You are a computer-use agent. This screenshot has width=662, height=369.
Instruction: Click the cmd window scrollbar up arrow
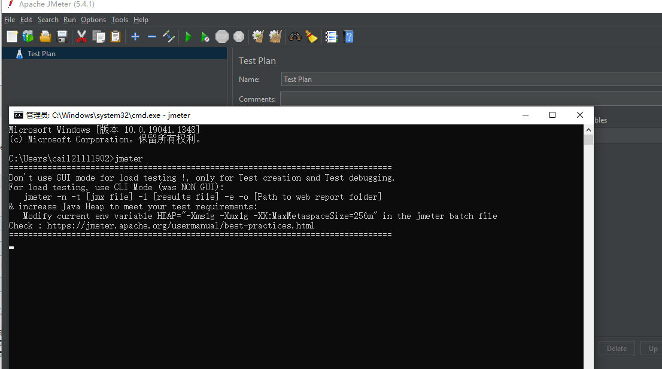tap(588, 130)
